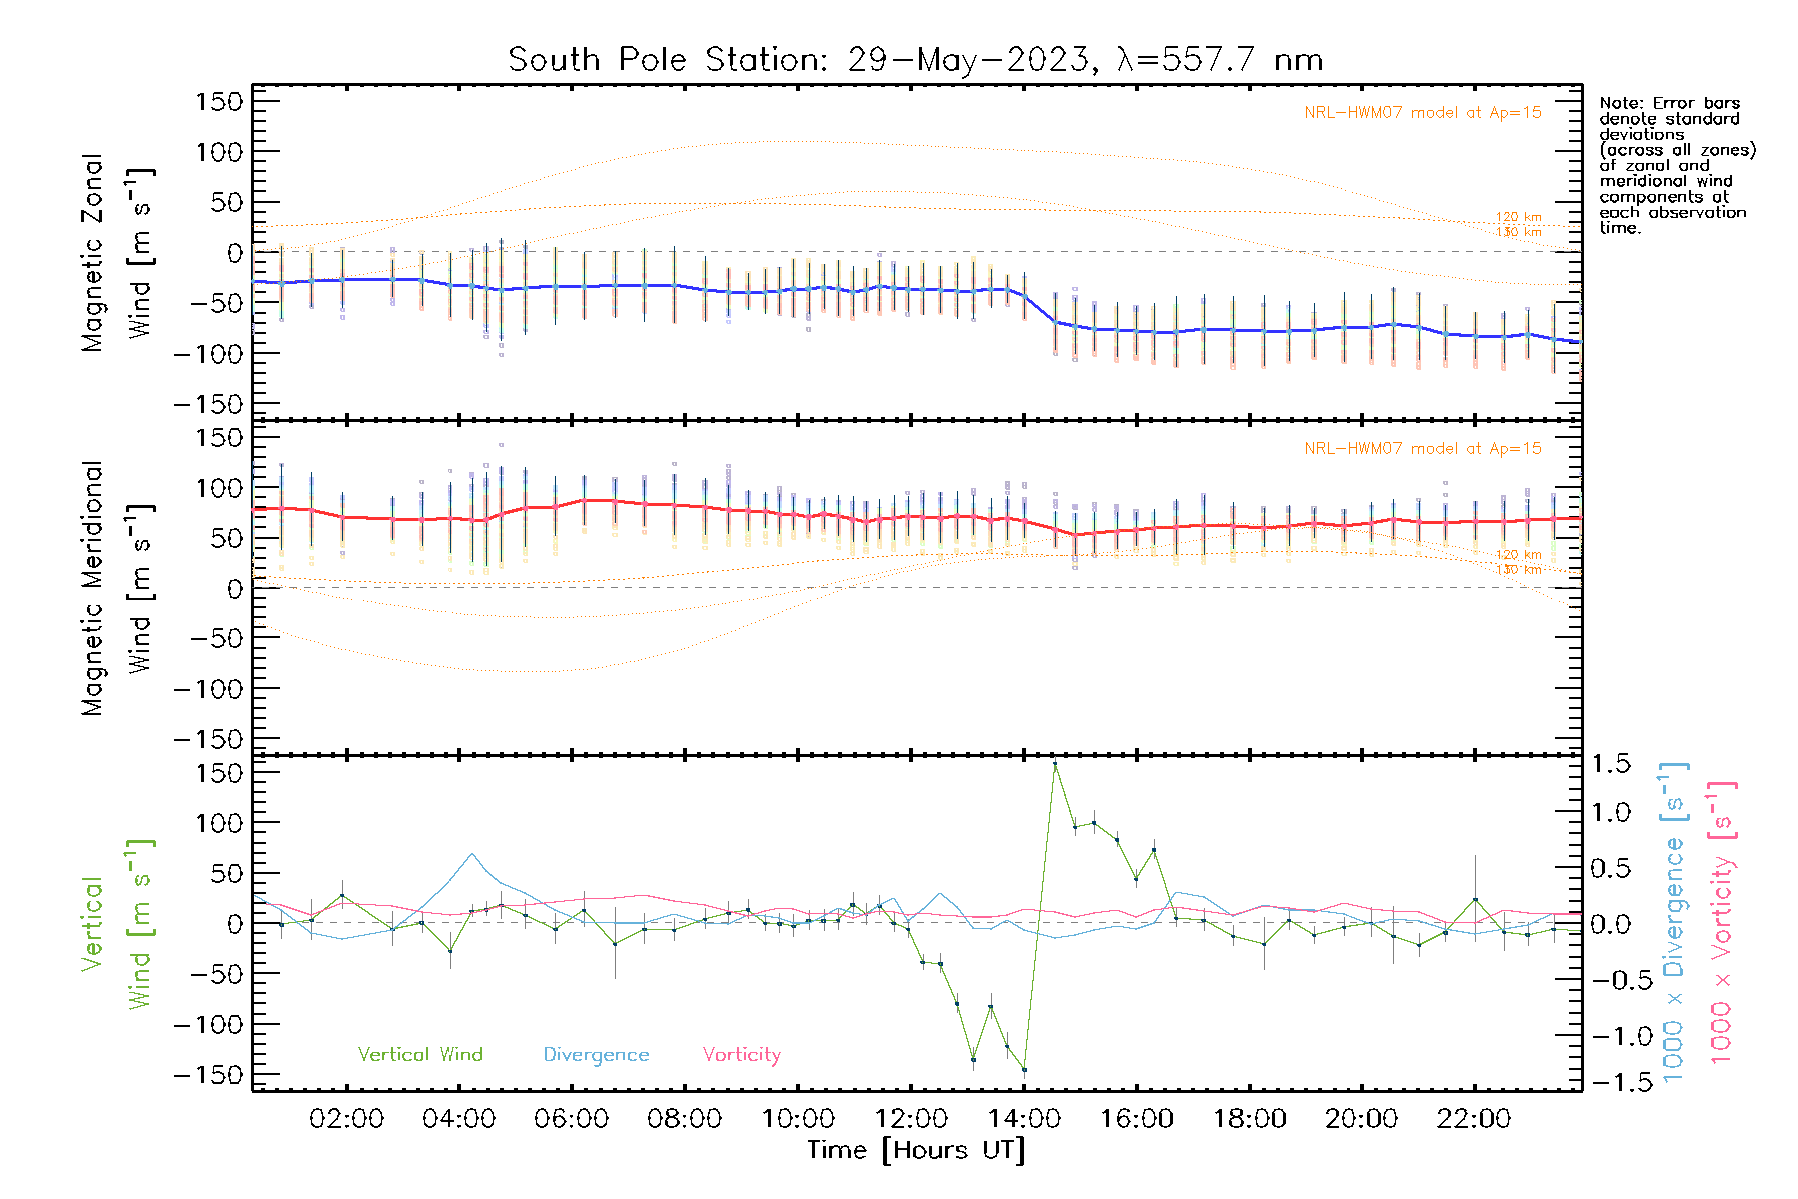
Task: Click NRL-HWM07 model label in meridional panel
Action: 1422,449
